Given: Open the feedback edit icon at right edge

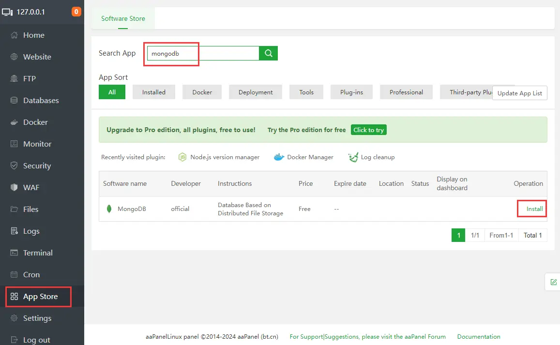Looking at the screenshot, I should 553,282.
